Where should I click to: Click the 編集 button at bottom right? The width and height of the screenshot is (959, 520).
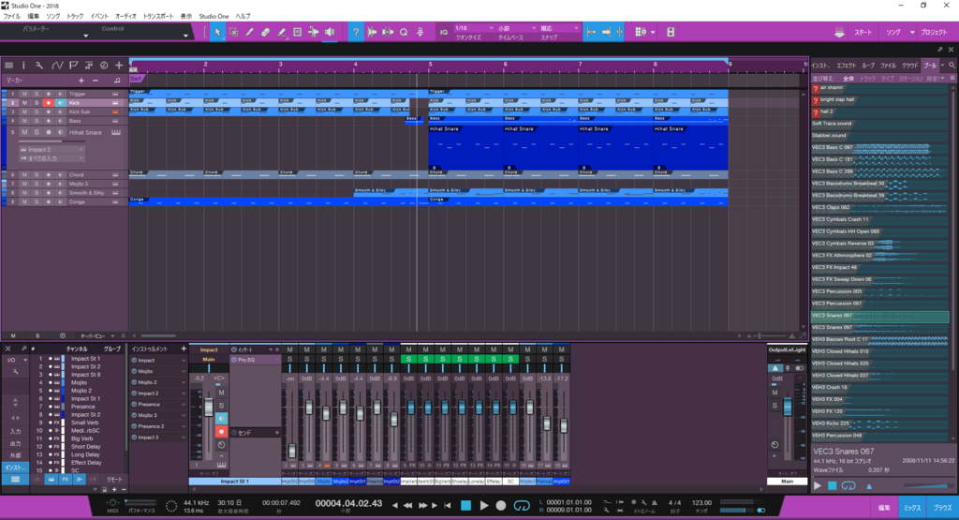(x=884, y=508)
